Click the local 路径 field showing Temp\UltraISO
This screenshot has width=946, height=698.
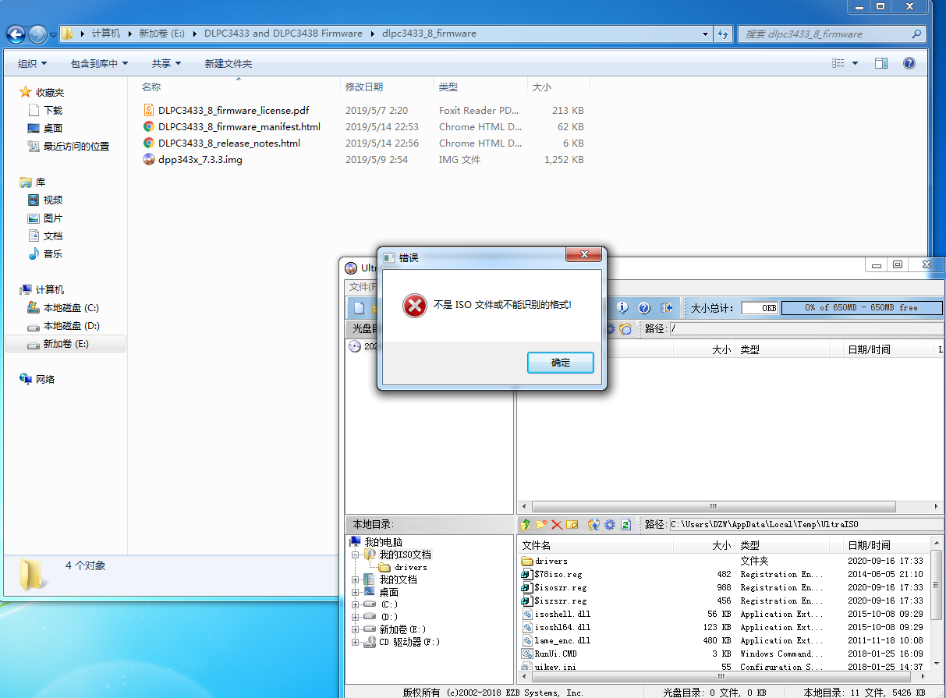click(x=806, y=525)
